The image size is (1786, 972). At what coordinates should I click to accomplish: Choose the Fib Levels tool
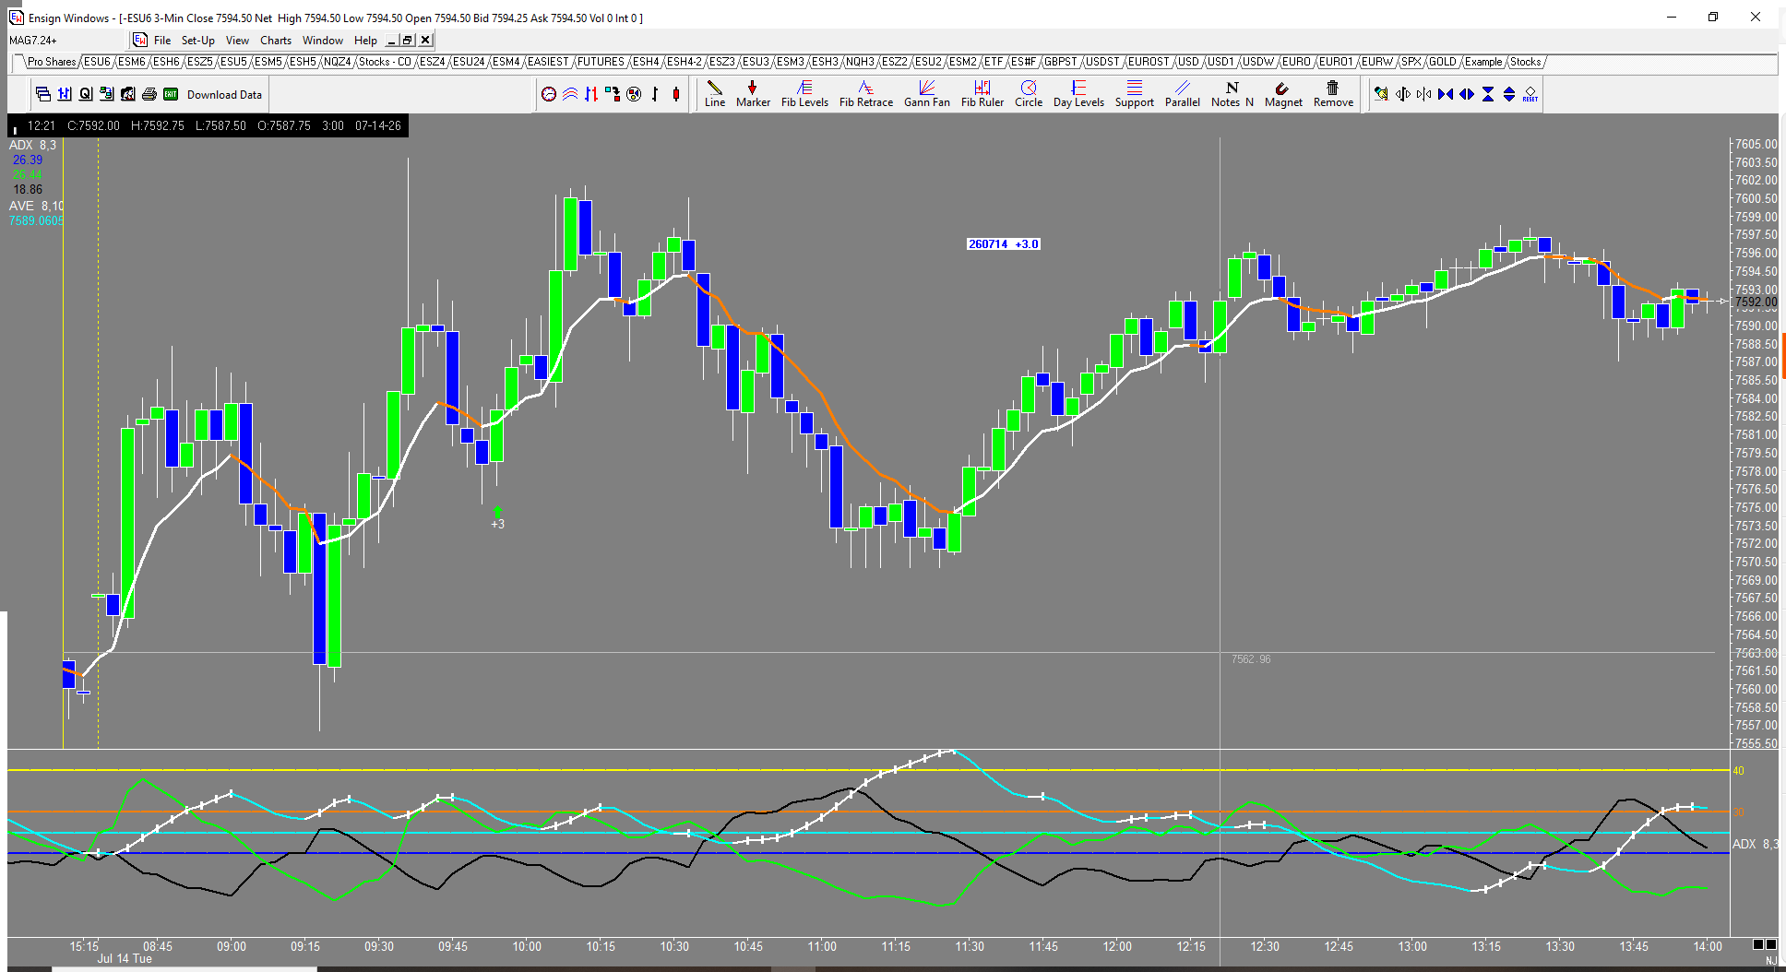804,94
